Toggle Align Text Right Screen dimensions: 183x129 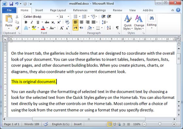88,22
